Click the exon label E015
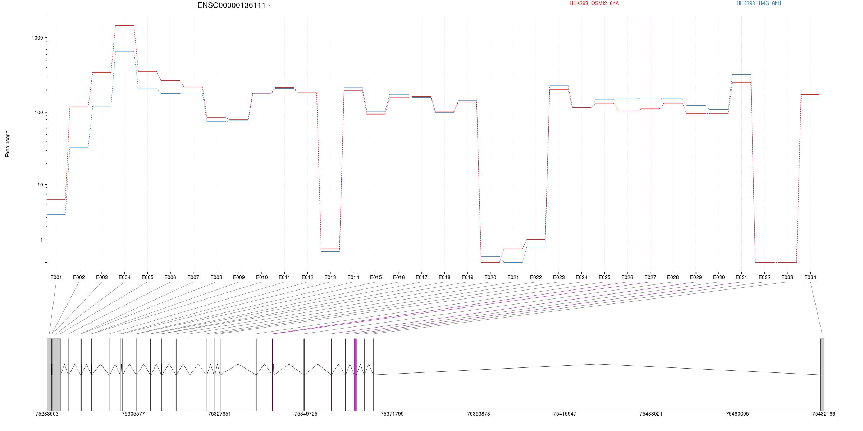 point(376,277)
